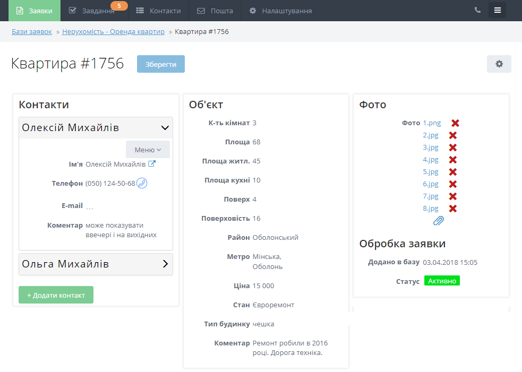This screenshot has height=372, width=522.
Task: Open the hamburger menu in top bar
Action: pyautogui.click(x=497, y=10)
